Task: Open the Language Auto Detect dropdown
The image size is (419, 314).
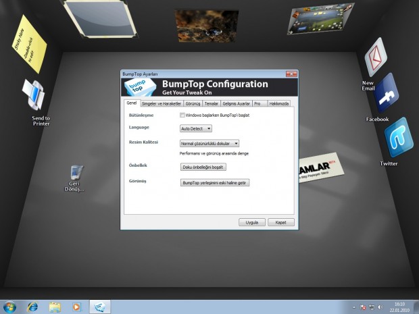Action: 196,128
